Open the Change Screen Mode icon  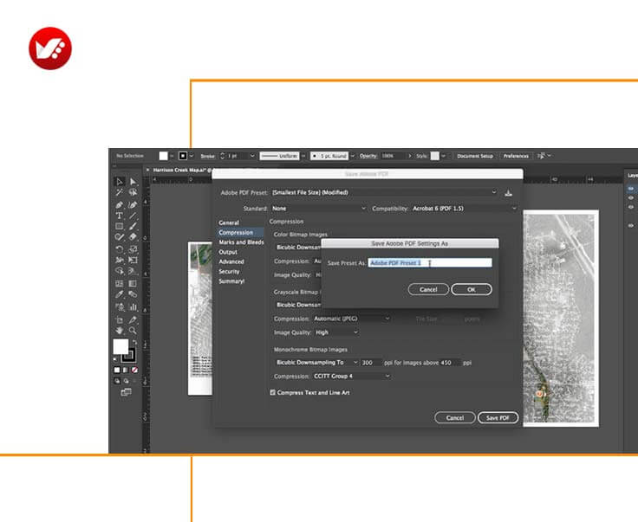click(x=127, y=392)
